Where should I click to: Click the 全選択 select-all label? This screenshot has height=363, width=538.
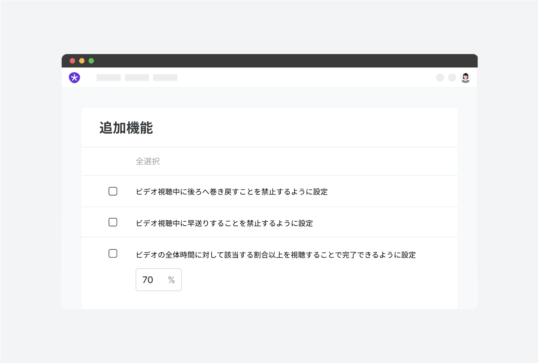coord(148,162)
